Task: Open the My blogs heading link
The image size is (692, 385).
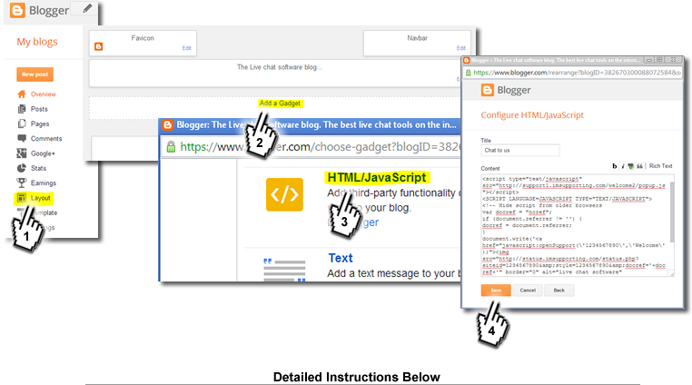Action: click(37, 42)
